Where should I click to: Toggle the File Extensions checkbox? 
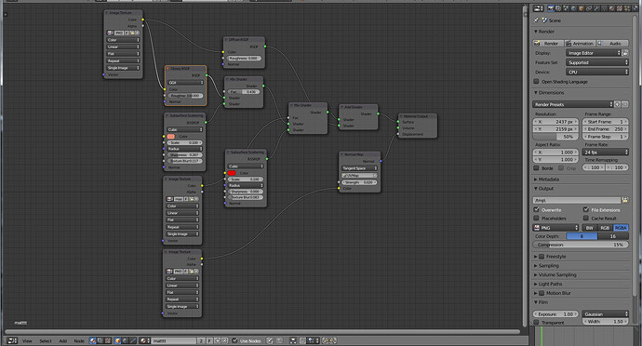[586, 209]
